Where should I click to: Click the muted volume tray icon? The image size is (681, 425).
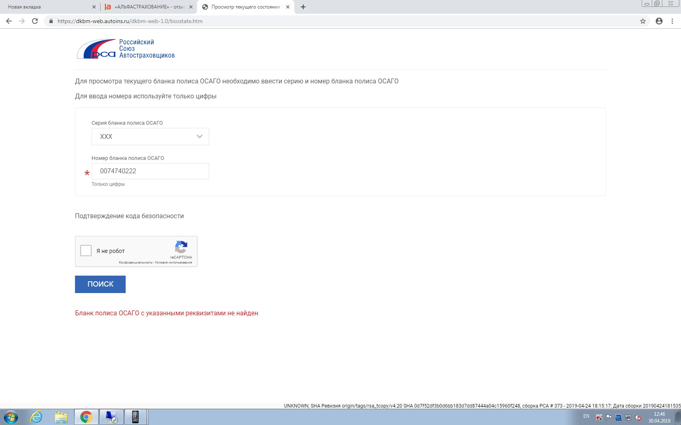tap(638, 417)
